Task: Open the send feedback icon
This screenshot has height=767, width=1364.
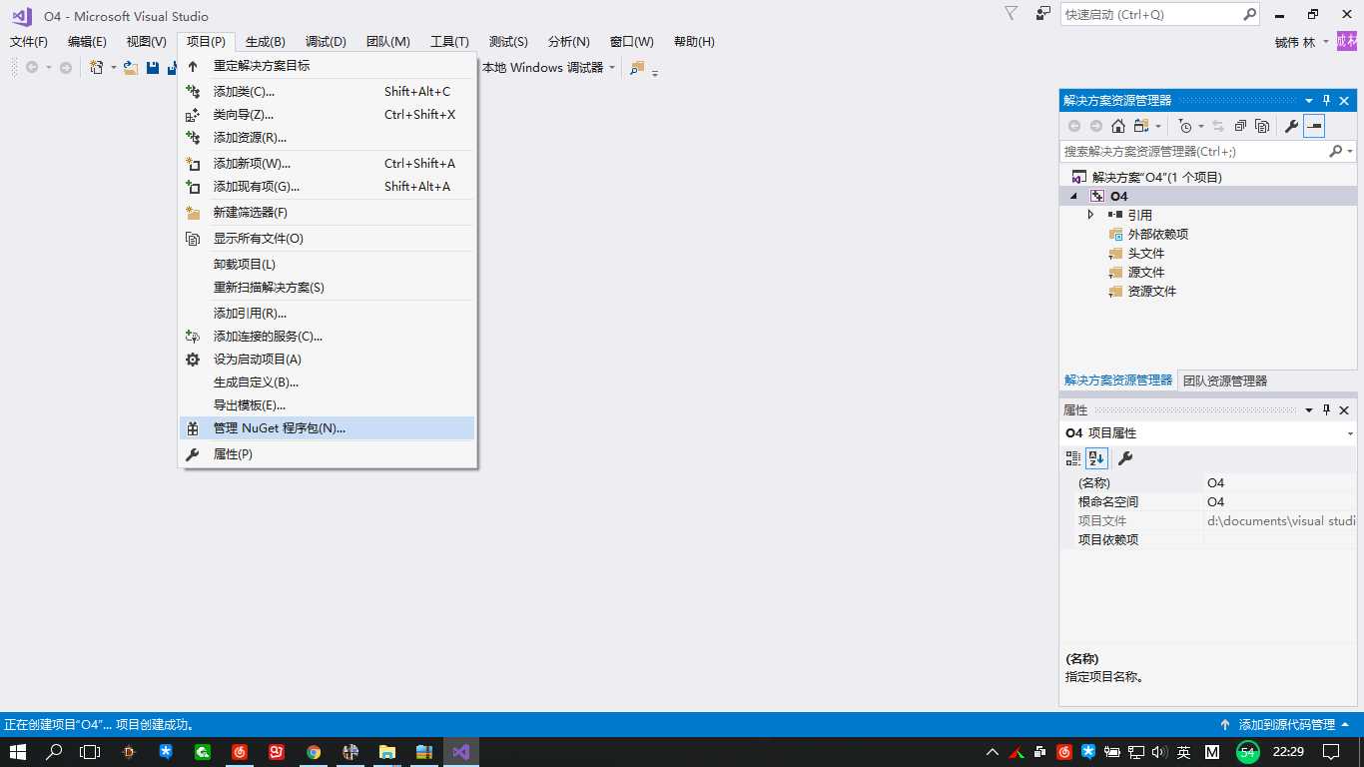Action: click(x=1043, y=14)
